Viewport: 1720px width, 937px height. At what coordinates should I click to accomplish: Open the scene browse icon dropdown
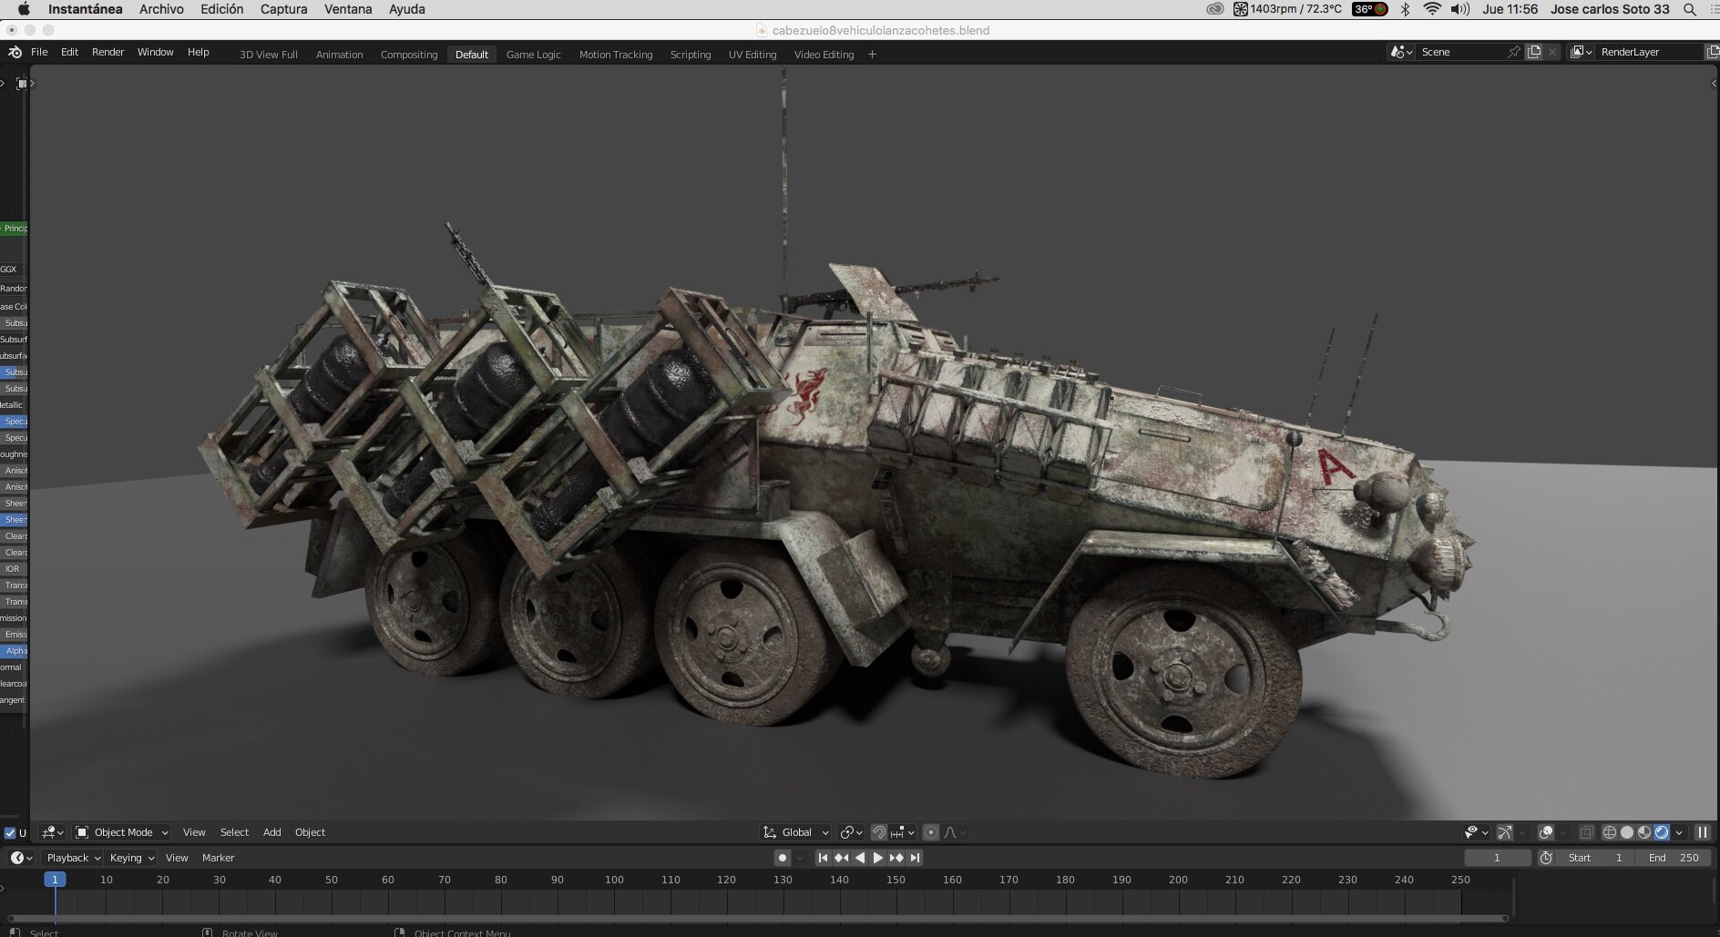click(x=1401, y=52)
